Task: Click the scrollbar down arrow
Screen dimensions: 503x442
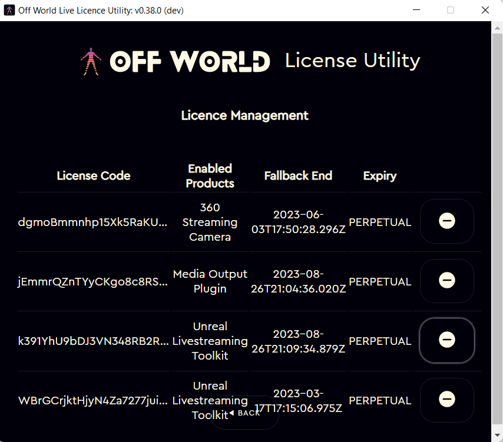Action: pos(497,436)
